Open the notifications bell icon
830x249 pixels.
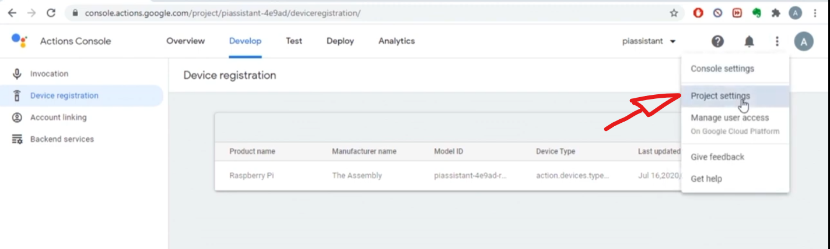(749, 41)
